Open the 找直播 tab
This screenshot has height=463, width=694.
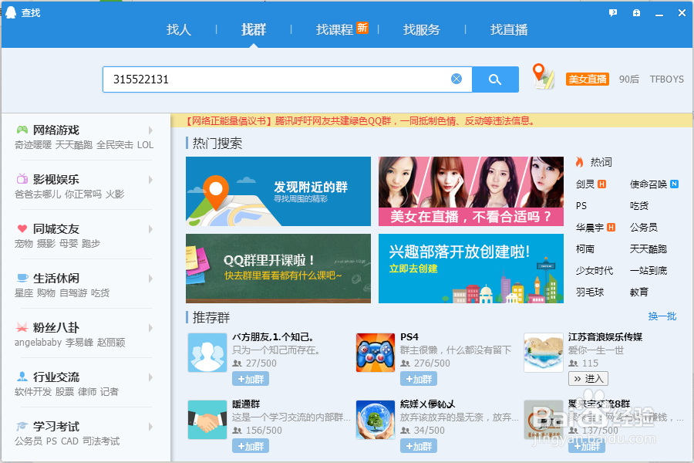509,29
